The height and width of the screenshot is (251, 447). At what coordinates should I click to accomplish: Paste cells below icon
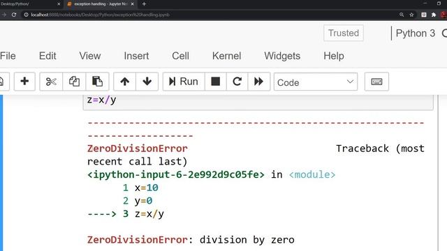97,82
